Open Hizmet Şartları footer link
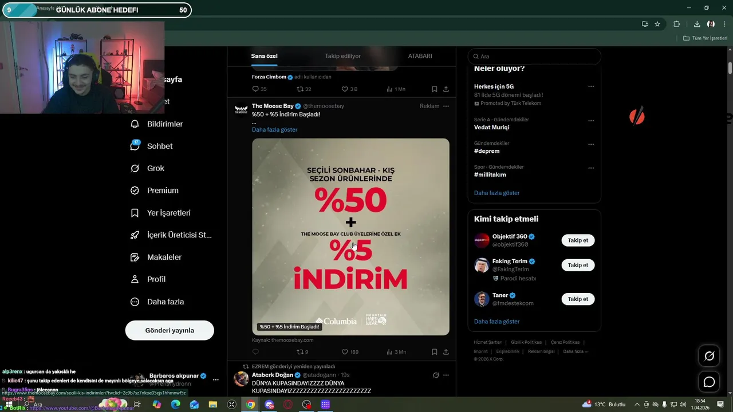 point(488,342)
